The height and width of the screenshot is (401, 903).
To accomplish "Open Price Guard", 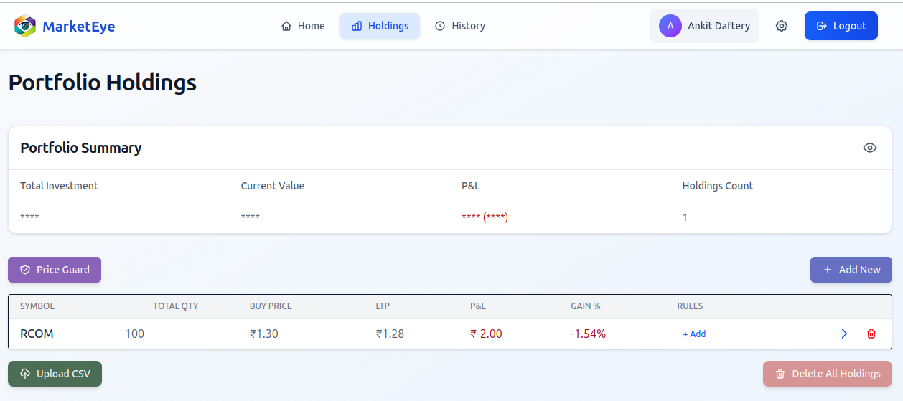I will [55, 270].
